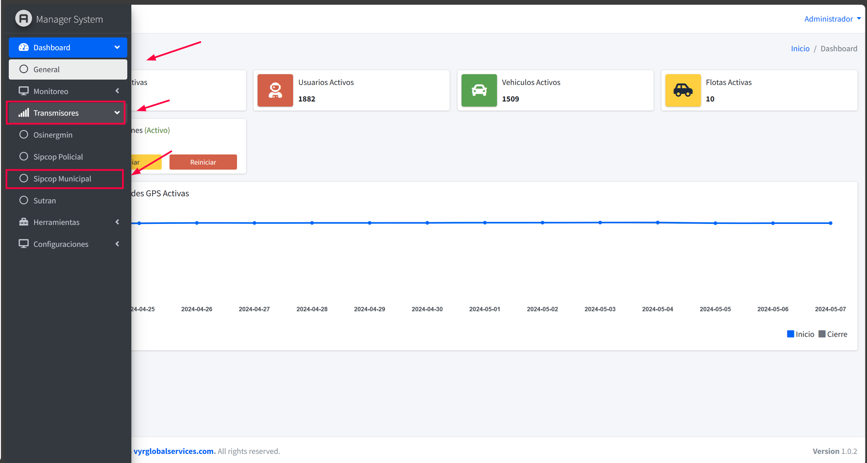Click the Reiniciar button
Image resolution: width=867 pixels, height=463 pixels.
203,162
